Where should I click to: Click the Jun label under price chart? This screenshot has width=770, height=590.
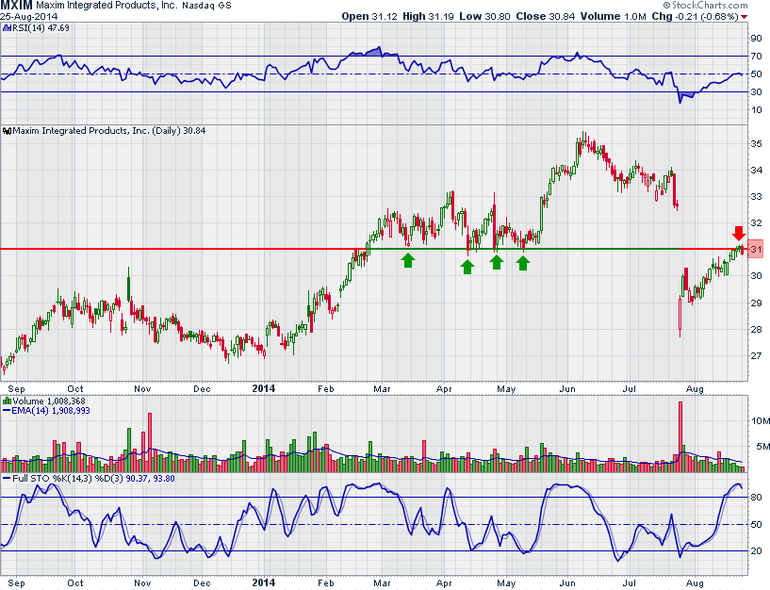pyautogui.click(x=567, y=389)
